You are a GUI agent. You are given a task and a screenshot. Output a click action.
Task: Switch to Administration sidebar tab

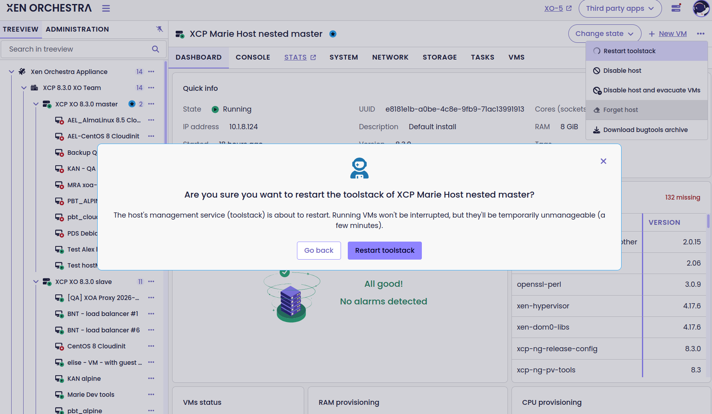[77, 29]
